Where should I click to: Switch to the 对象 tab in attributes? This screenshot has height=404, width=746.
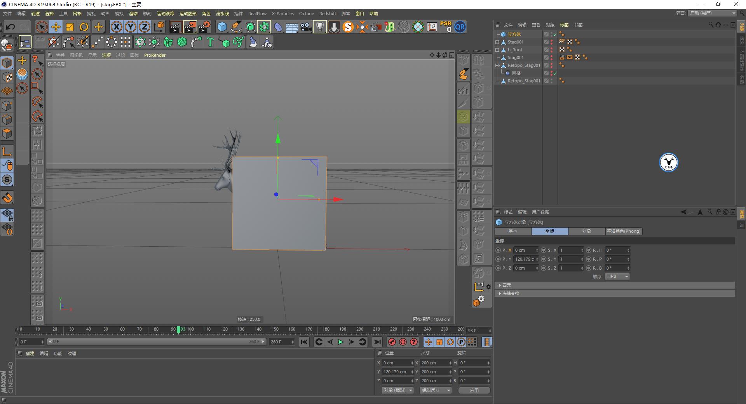tap(587, 231)
